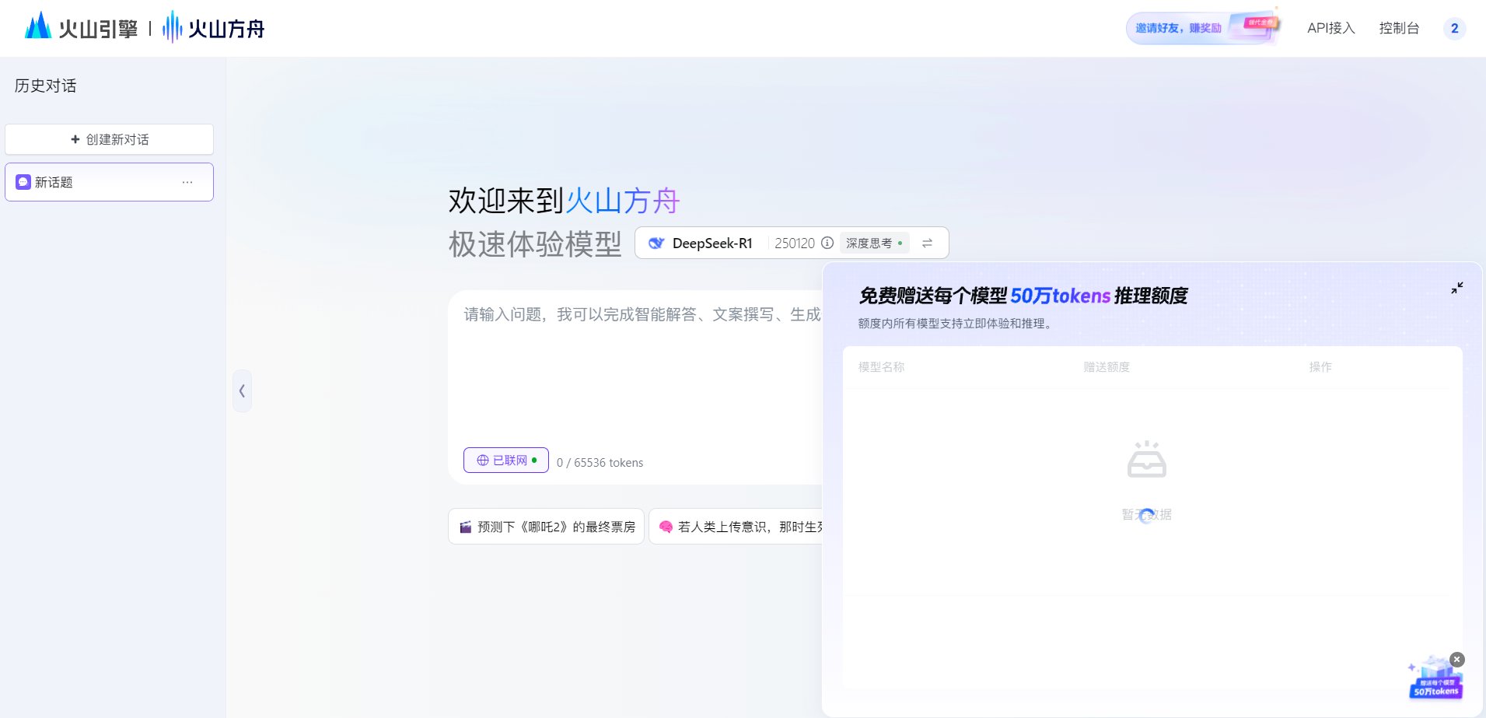The height and width of the screenshot is (718, 1486).
Task: Open the user avatar badge labeled 2
Action: 1454,28
